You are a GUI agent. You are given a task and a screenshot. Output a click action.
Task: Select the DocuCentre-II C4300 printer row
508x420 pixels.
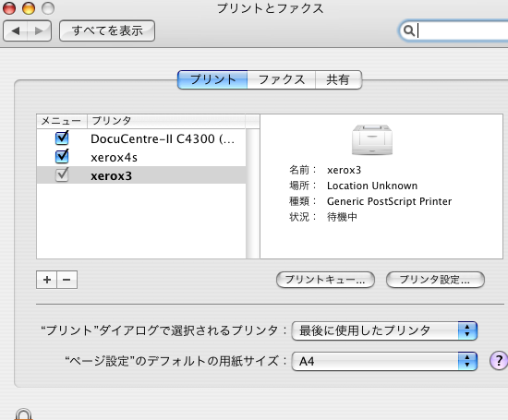(141, 138)
